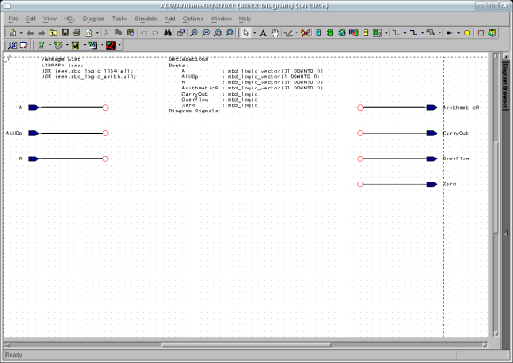Viewport: 513px width, 363px height.
Task: Click the Diagram Browser side tab
Action: click(505, 85)
